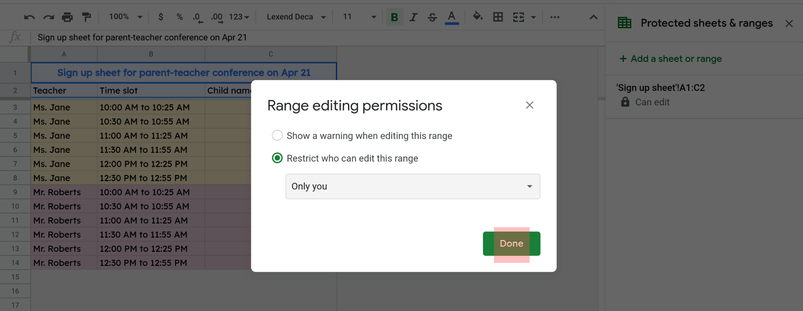Select the Paint format roller icon
This screenshot has height=311, width=803.
(x=86, y=17)
